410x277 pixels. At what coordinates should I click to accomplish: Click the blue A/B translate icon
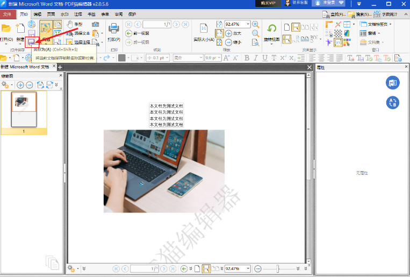click(x=392, y=102)
